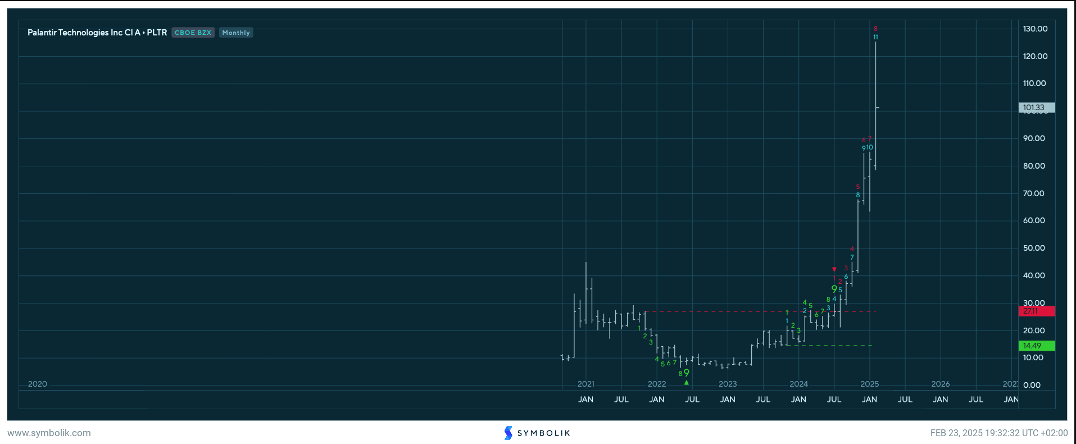The width and height of the screenshot is (1076, 444).
Task: Click the green dashed support line
Action: point(832,346)
